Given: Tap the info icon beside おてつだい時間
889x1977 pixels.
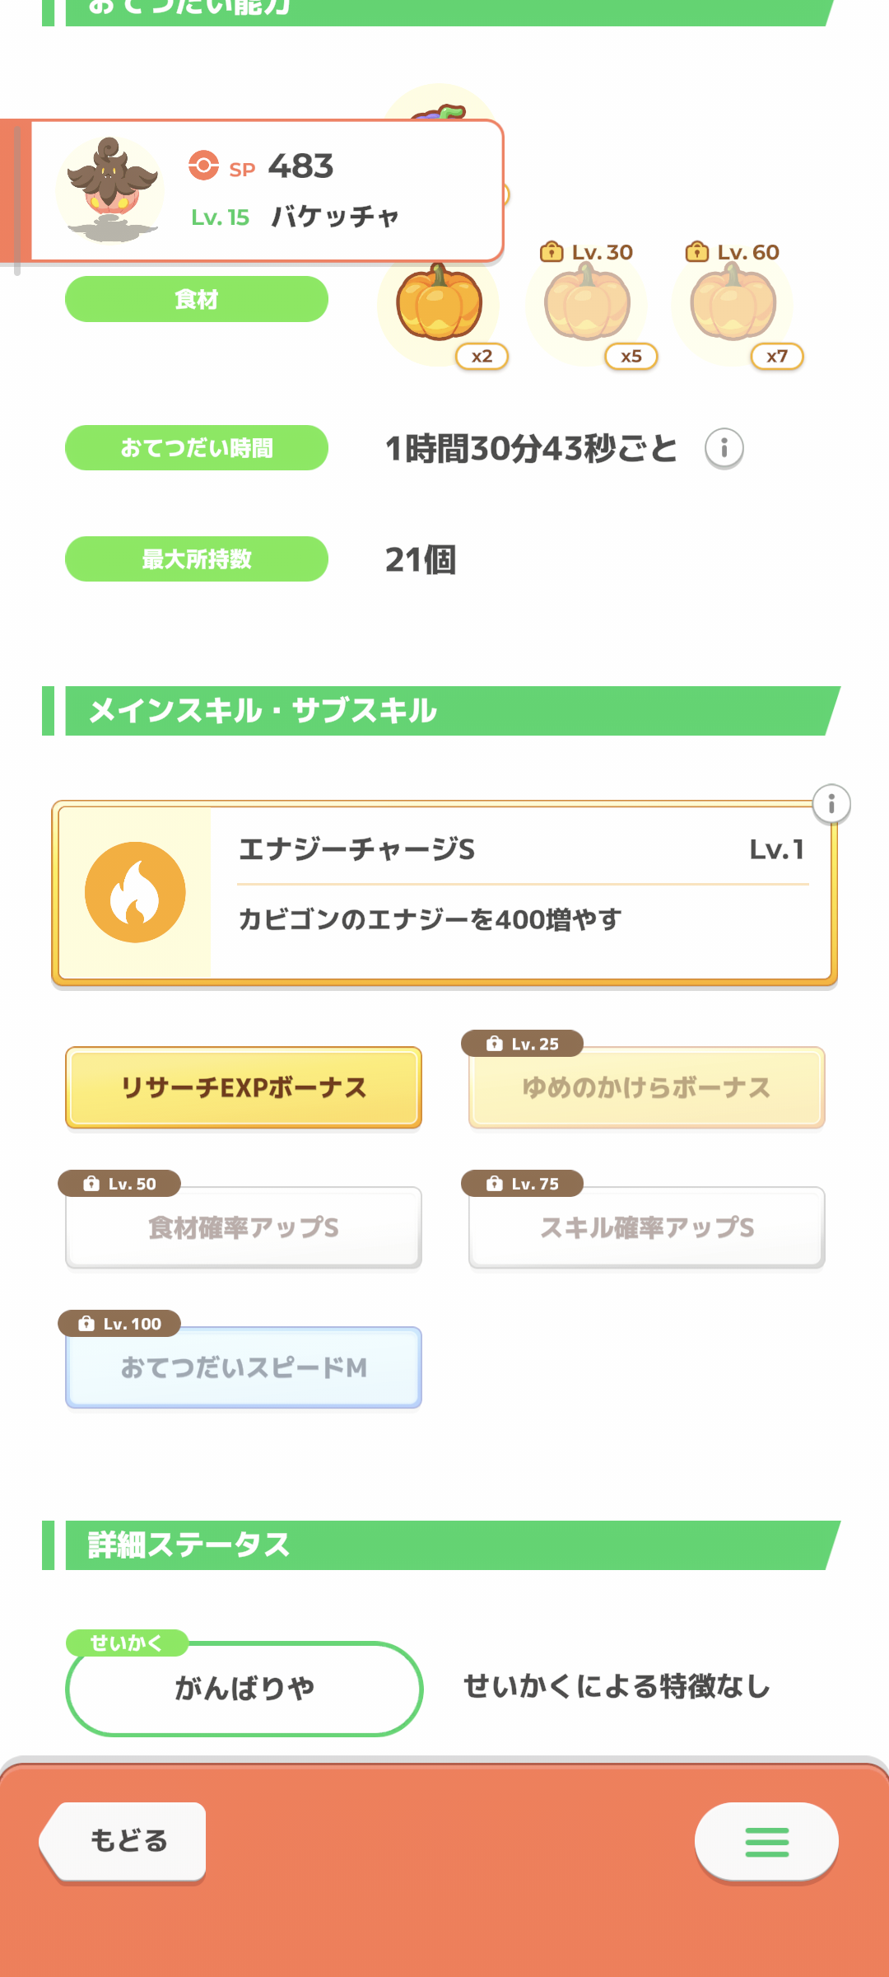Looking at the screenshot, I should [x=724, y=448].
